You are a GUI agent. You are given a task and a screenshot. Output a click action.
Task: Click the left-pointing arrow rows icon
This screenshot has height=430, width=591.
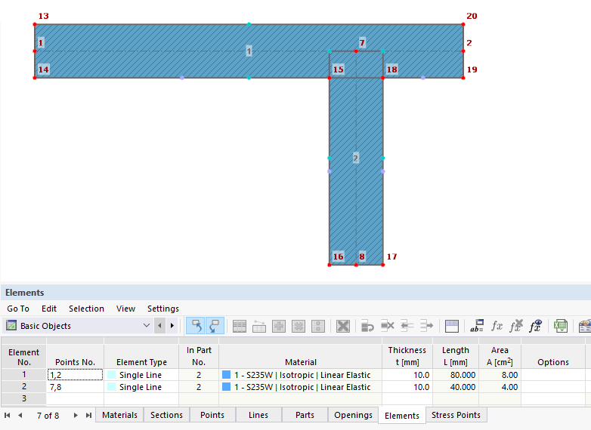click(407, 326)
